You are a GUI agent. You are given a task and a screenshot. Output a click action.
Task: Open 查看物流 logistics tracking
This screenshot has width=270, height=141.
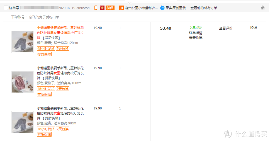(x=196, y=38)
